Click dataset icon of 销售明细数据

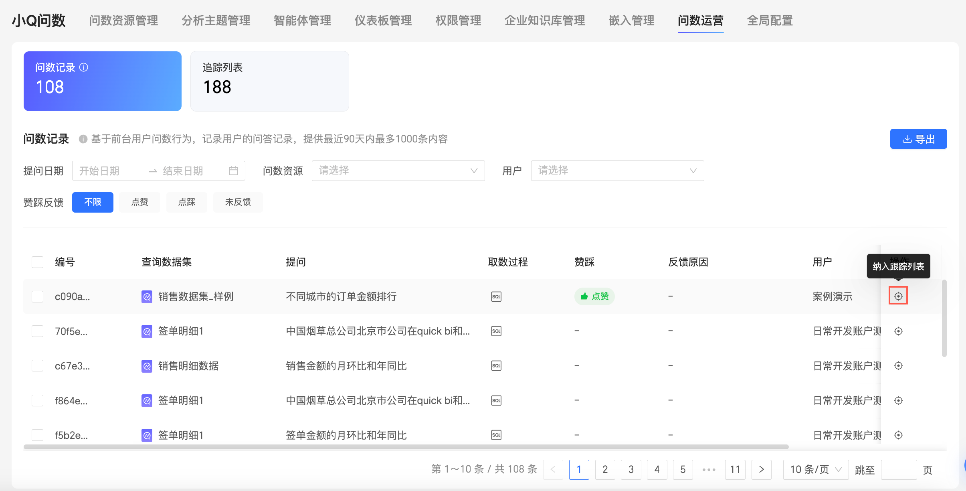coord(147,366)
